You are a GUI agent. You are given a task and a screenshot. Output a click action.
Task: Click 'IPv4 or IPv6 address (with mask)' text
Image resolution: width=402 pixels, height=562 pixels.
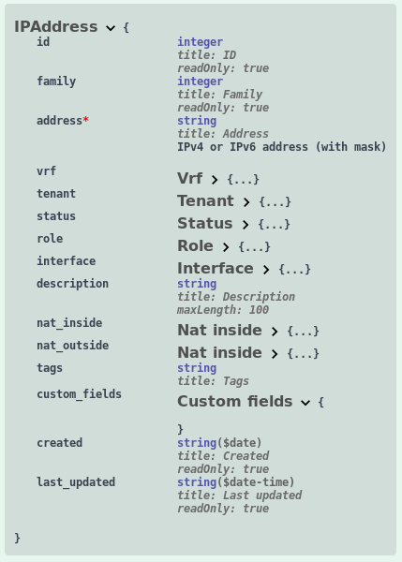pos(282,147)
